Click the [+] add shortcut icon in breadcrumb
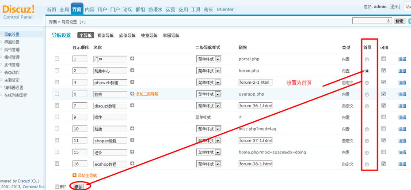This screenshot has height=190, width=411. pos(83,22)
